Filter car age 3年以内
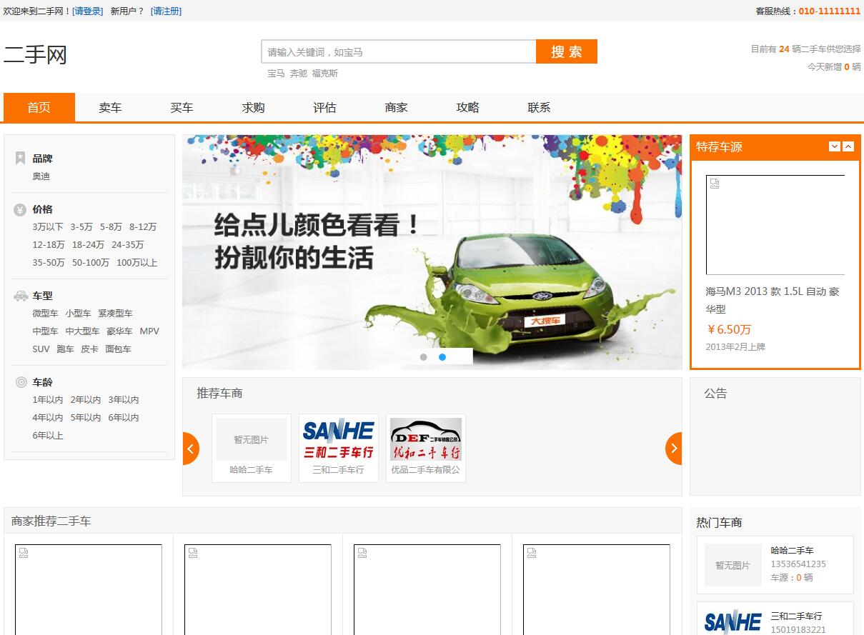The image size is (864, 635). tap(124, 400)
